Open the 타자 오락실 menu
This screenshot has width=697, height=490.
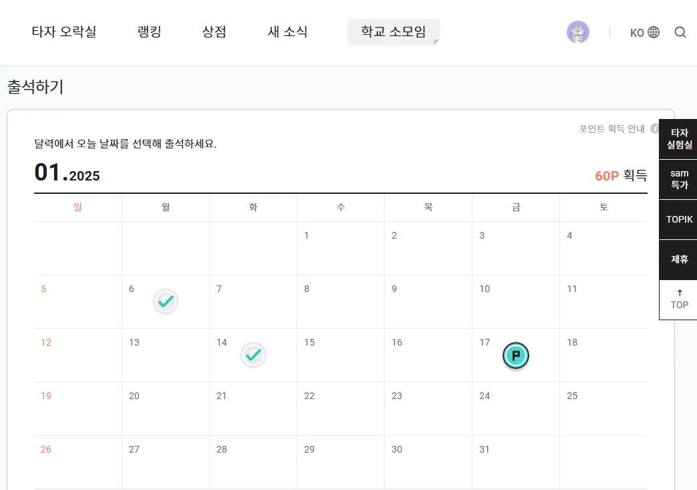64,31
